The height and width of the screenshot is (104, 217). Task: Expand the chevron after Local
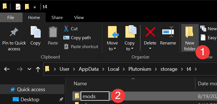pos(124,69)
